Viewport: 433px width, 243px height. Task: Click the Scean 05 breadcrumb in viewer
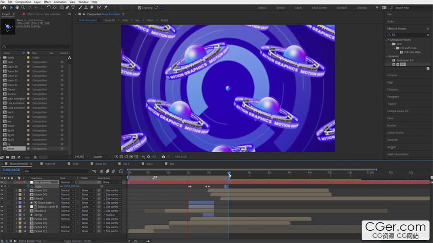click(110, 20)
